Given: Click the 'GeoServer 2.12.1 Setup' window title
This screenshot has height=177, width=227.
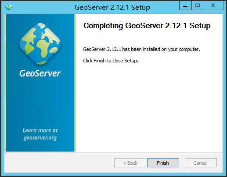Looking at the screenshot, I should click(x=112, y=7).
